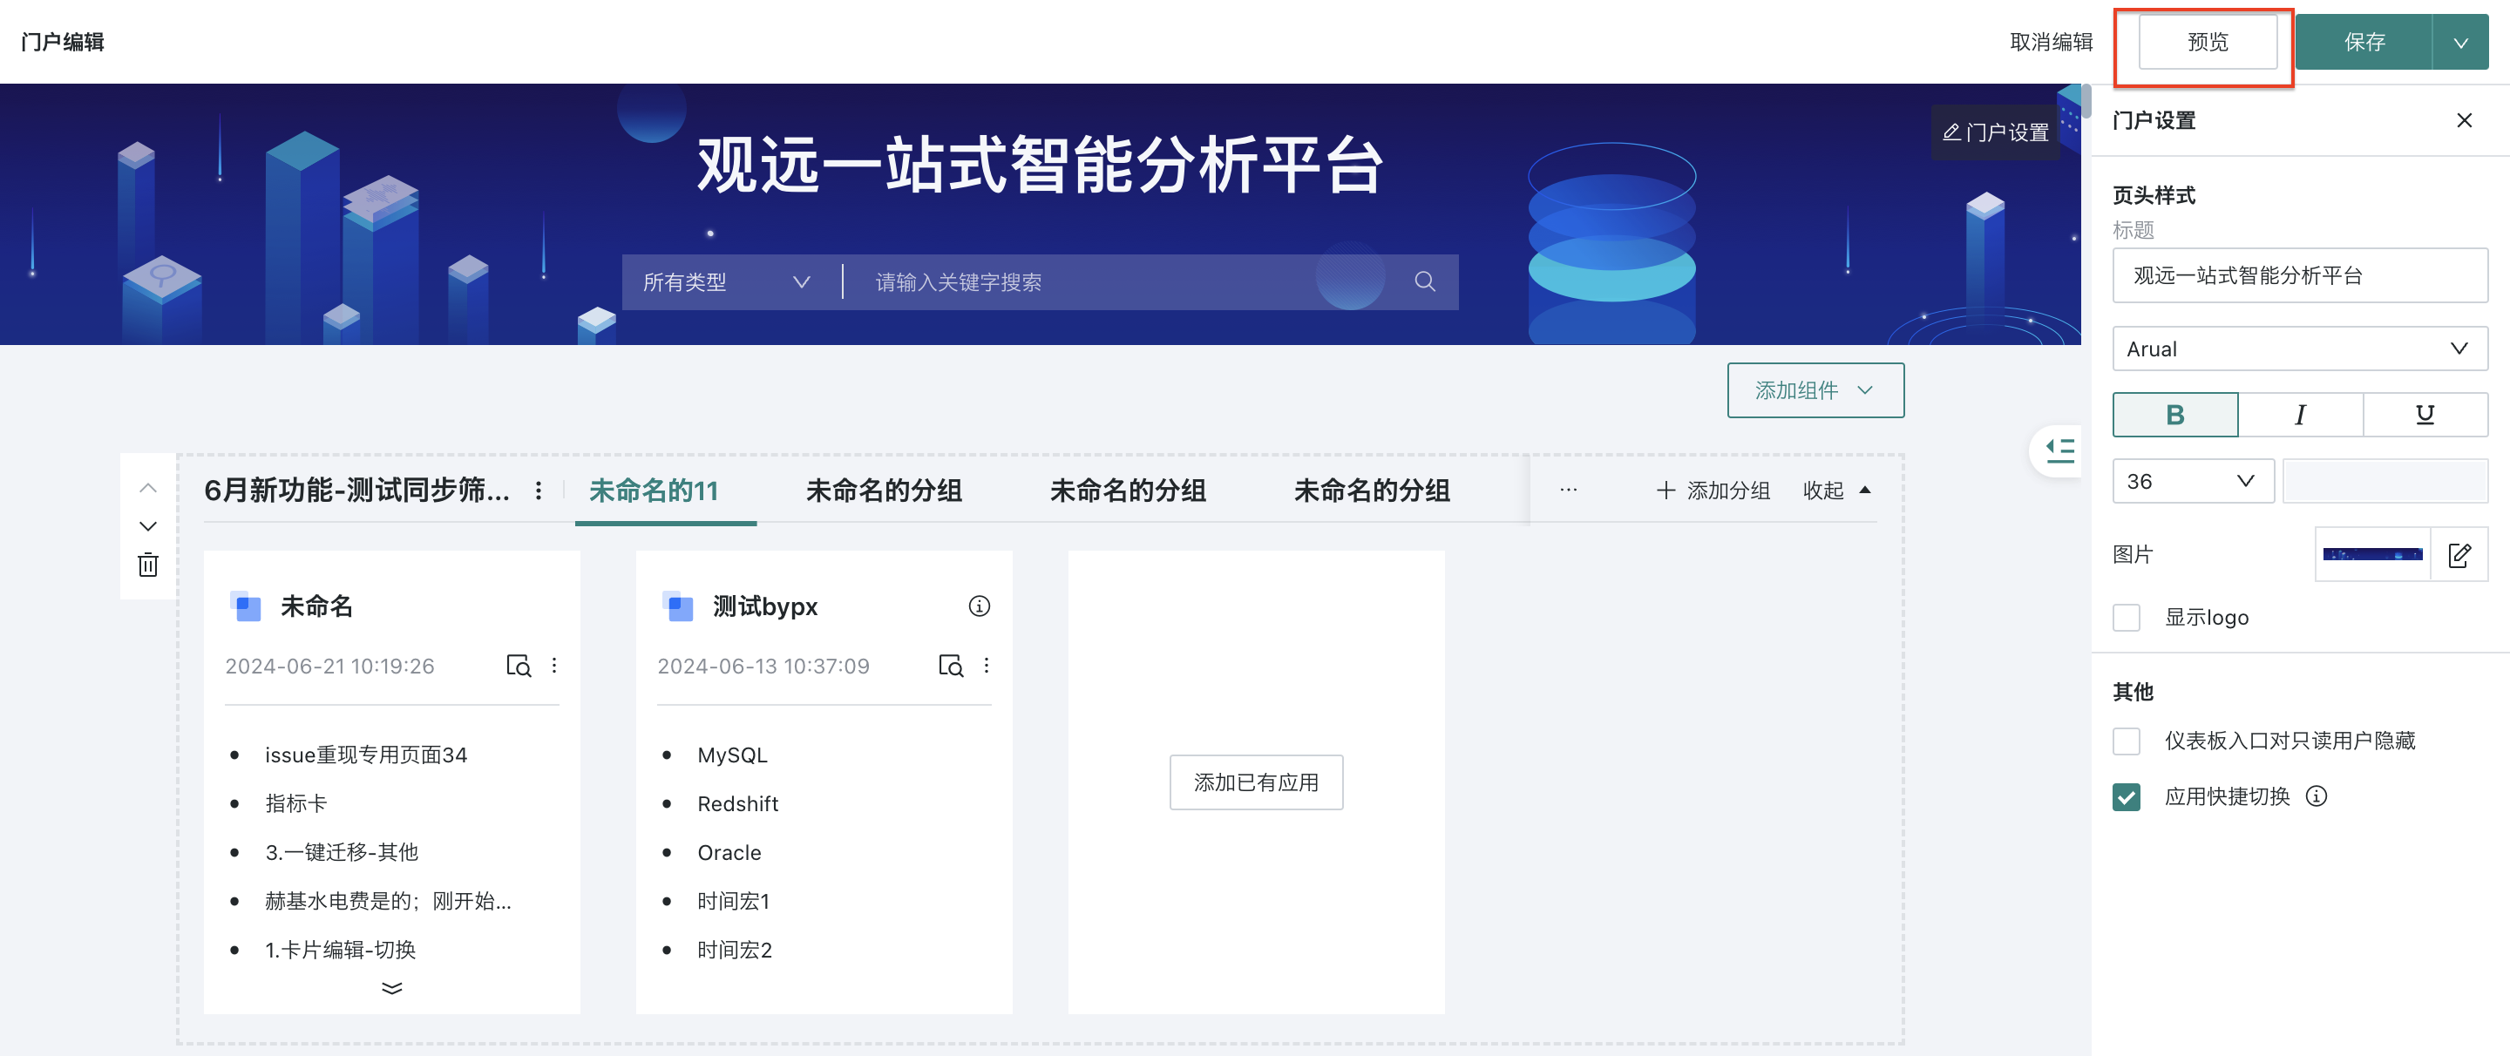The width and height of the screenshot is (2510, 1056).
Task: Click the 预览 button
Action: click(x=2207, y=42)
